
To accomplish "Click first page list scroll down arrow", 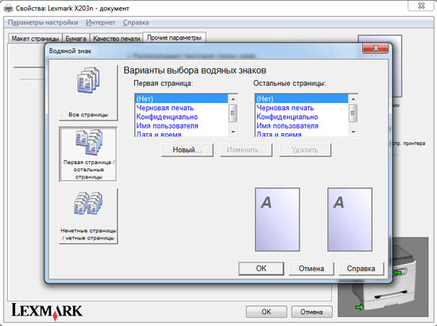I will [233, 132].
